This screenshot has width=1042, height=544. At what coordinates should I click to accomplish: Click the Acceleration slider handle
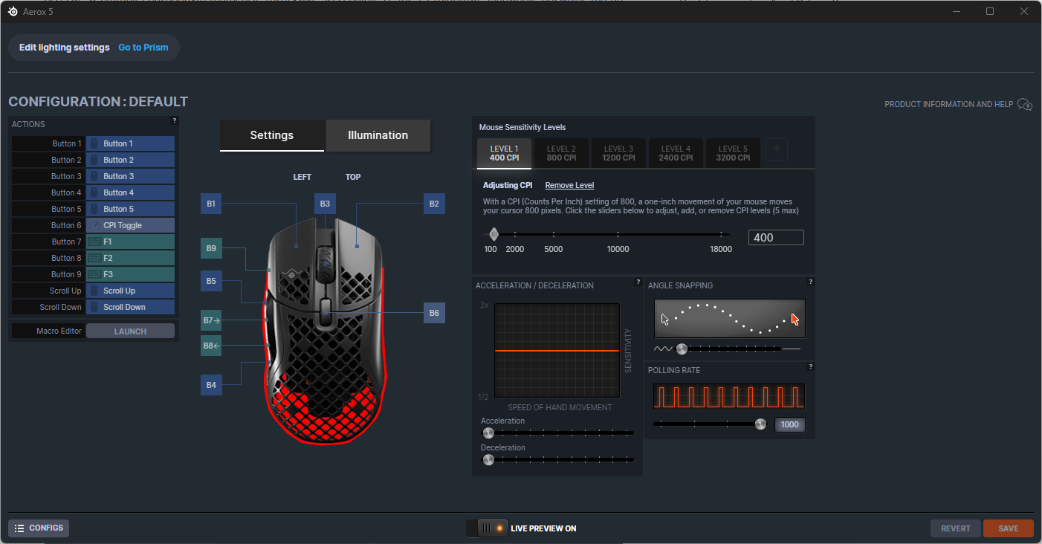[x=488, y=433]
